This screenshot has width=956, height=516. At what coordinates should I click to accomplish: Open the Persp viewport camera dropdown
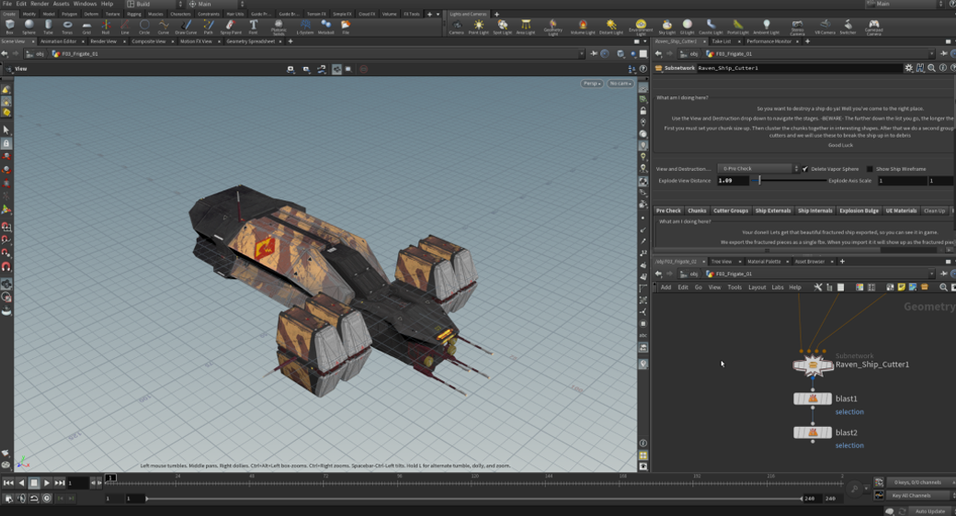pyautogui.click(x=591, y=84)
